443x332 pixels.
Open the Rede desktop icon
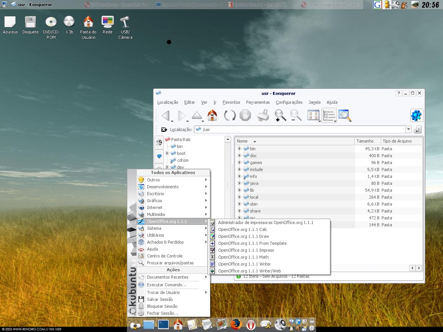[107, 25]
